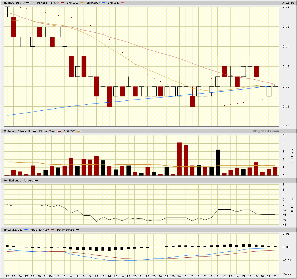Click the tall black volume bar on Mar 9
The image size is (297, 279).
(x=218, y=163)
